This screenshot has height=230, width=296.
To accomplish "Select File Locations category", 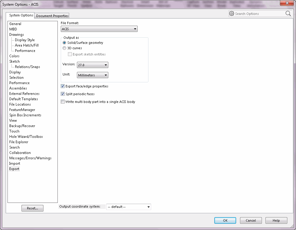I will pyautogui.click(x=20, y=104).
